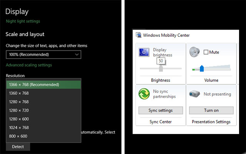Select 800 × 600 resolution

coord(43,136)
